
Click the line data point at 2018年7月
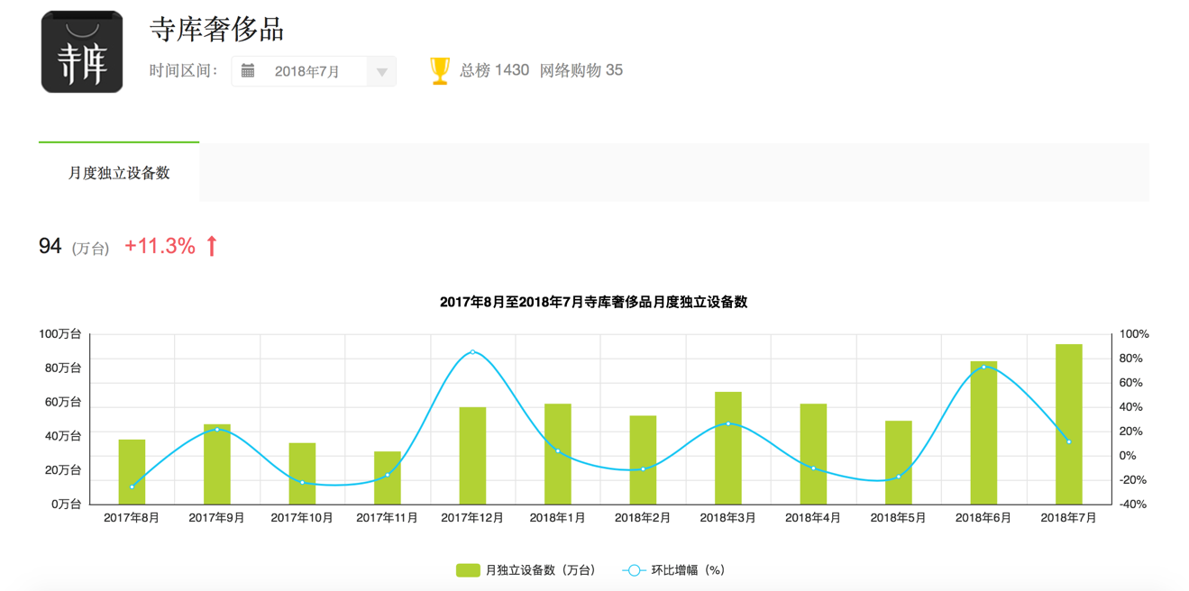tap(1069, 441)
